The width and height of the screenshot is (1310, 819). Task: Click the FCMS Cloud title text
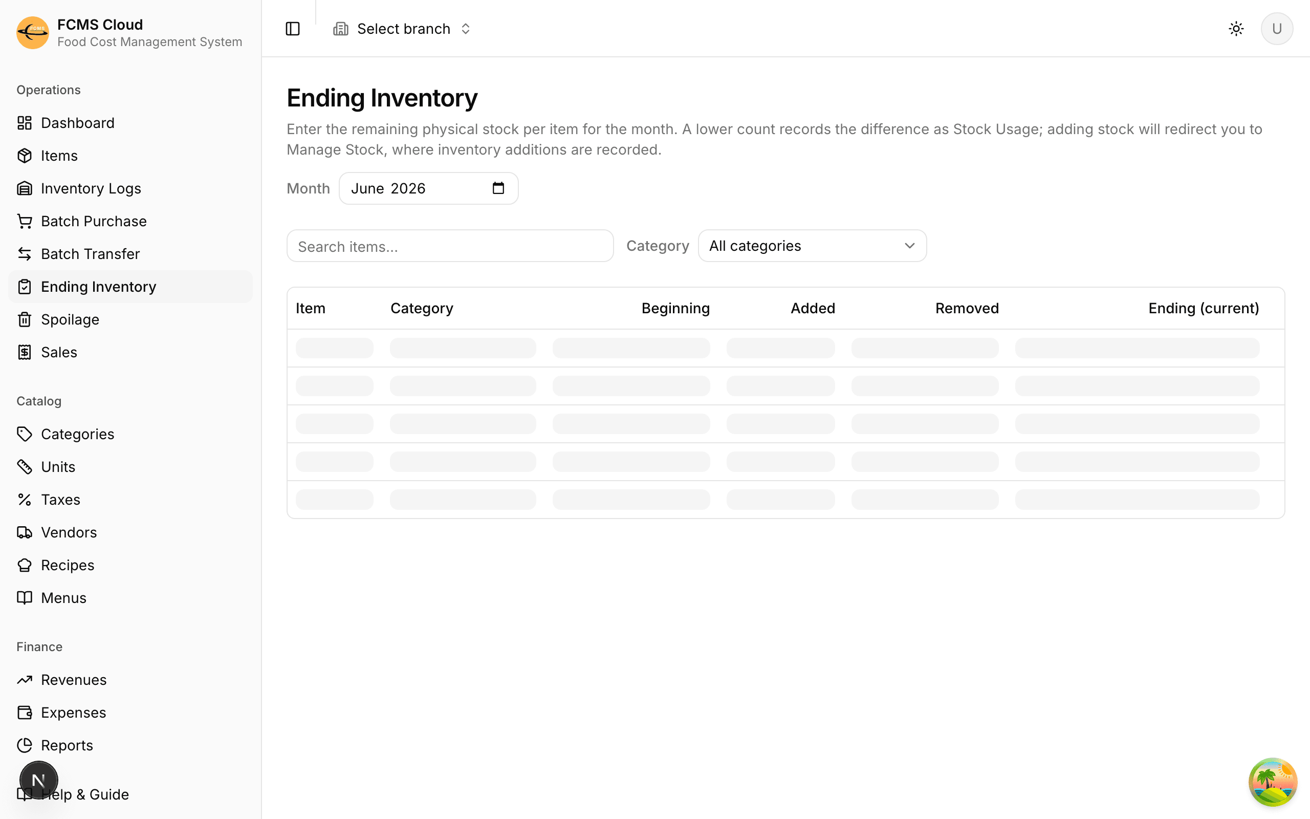pos(100,25)
